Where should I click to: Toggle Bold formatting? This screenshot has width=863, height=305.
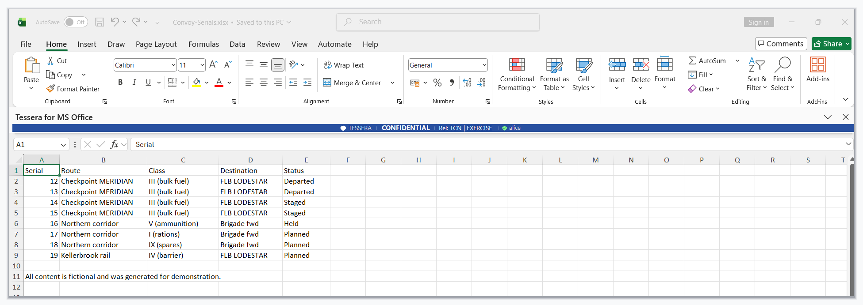(x=120, y=83)
